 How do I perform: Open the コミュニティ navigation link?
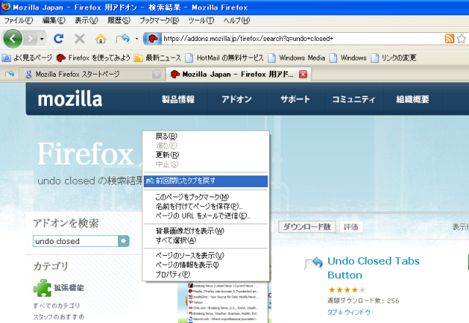click(x=353, y=99)
